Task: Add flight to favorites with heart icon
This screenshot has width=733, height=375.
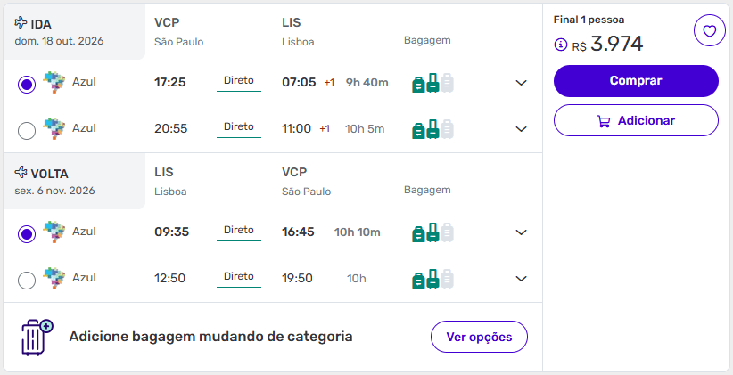Action: coord(709,31)
